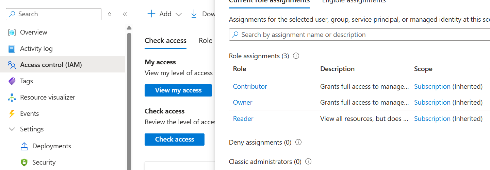Click Classic administrators info icon
The height and width of the screenshot is (170, 490).
coord(308,162)
